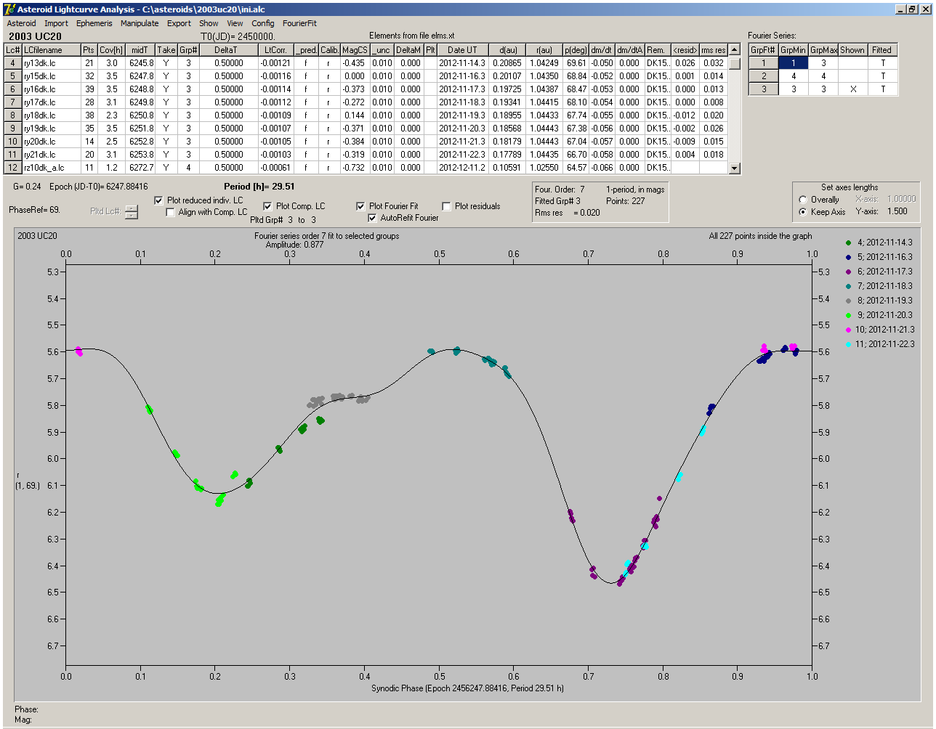Open the Export menu
The width and height of the screenshot is (936, 729).
(x=179, y=23)
